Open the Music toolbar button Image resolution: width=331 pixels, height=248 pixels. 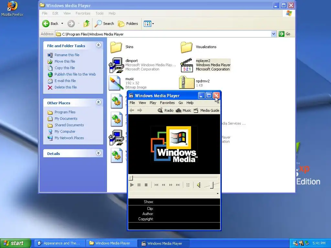[x=183, y=110]
